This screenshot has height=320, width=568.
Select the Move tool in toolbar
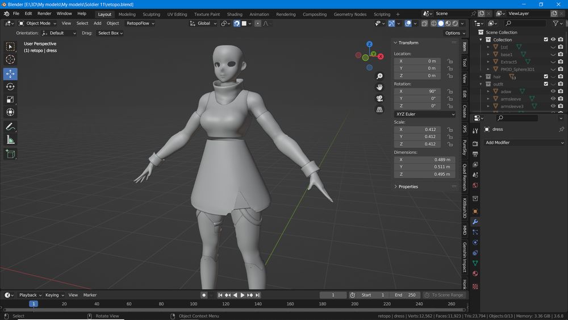(x=10, y=74)
